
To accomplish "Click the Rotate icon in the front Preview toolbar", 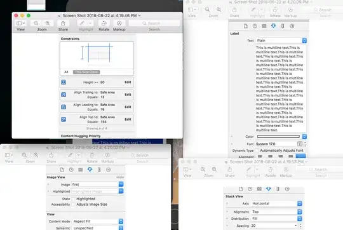I will [x=104, y=24].
